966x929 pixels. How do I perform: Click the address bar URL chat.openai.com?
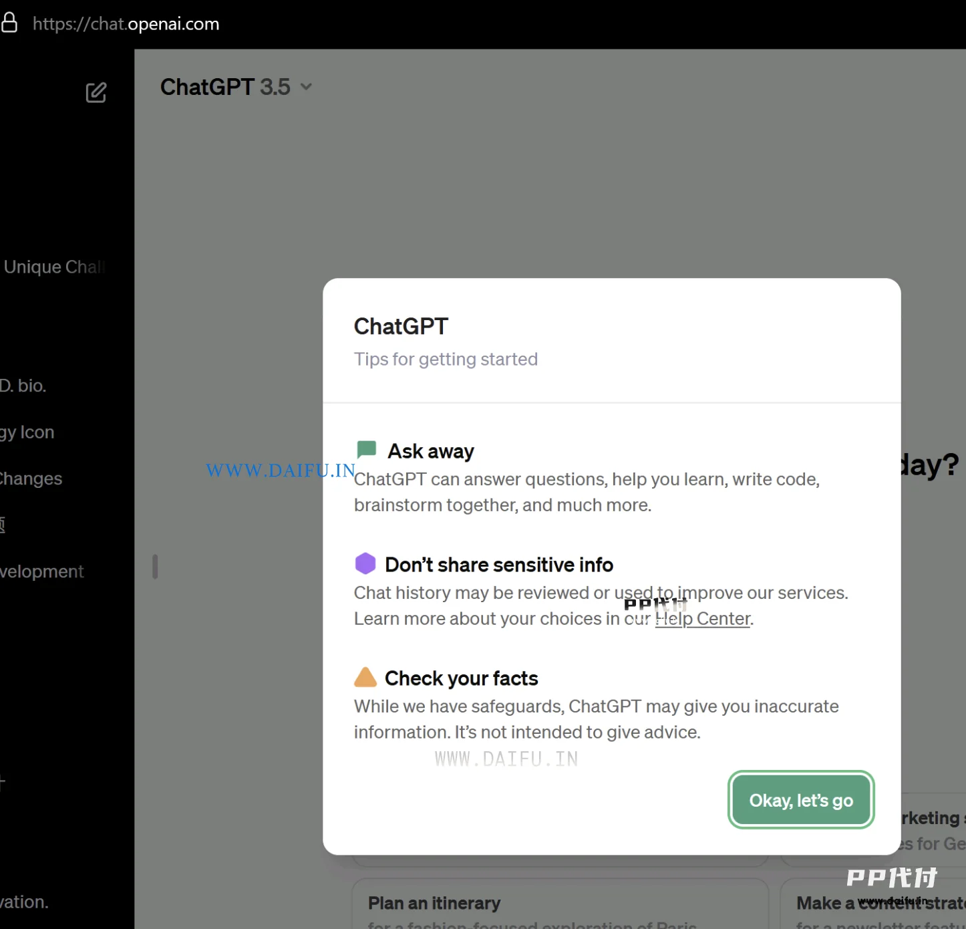[126, 24]
